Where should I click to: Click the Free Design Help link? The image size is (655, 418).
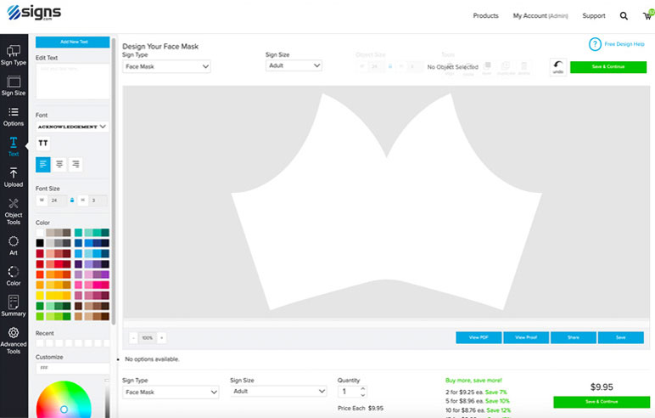(x=620, y=43)
